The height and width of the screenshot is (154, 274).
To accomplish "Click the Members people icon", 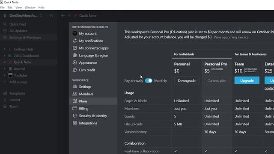I will [x=75, y=94].
